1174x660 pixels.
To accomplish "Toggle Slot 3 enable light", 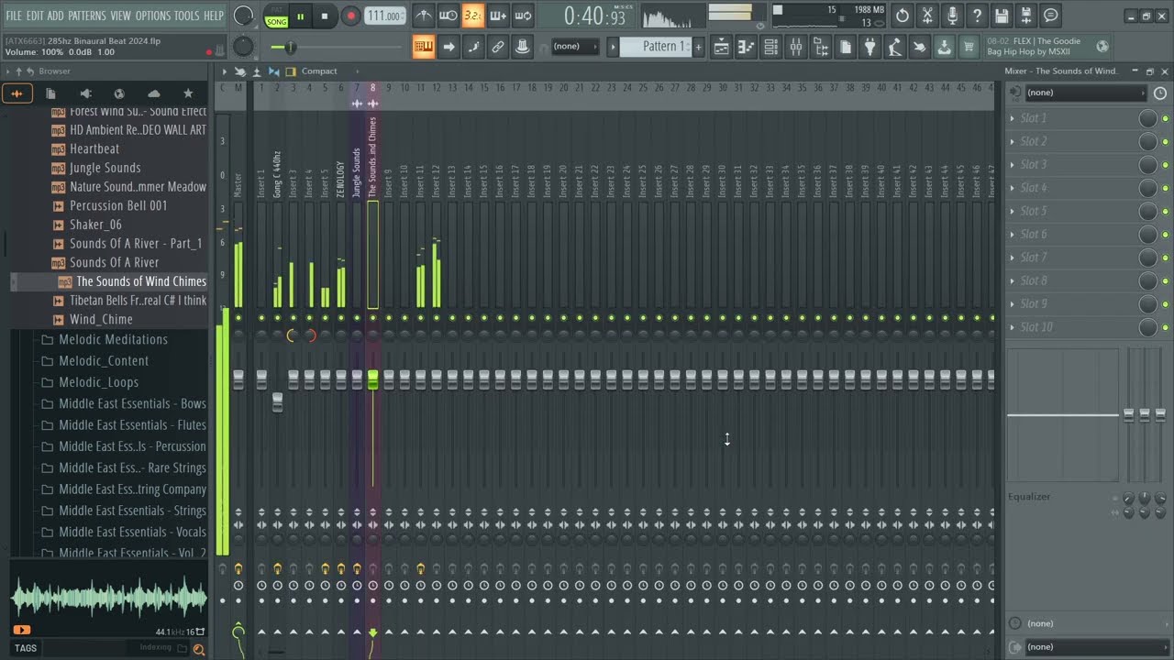I will click(x=1165, y=165).
